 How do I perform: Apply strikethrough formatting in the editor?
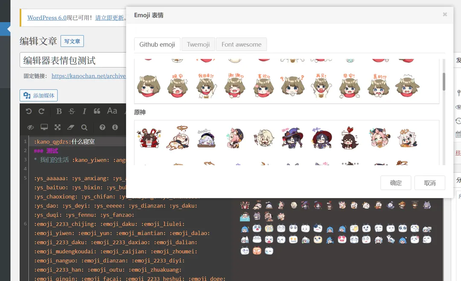[x=72, y=111]
